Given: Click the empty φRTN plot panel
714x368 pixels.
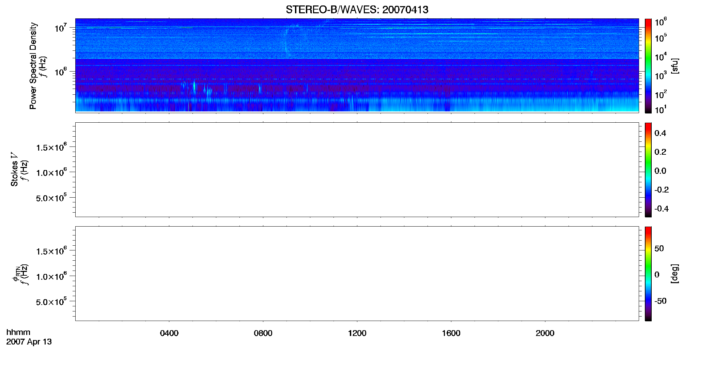Looking at the screenshot, I should [x=357, y=274].
